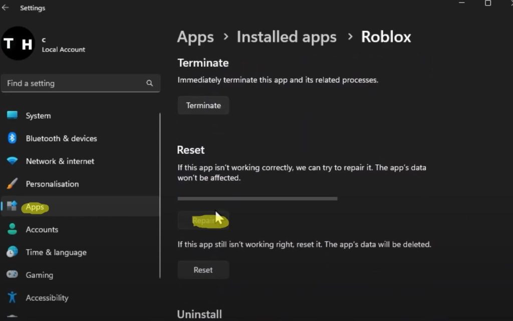
Task: Click the Wi-Fi network icon
Action: click(12, 160)
